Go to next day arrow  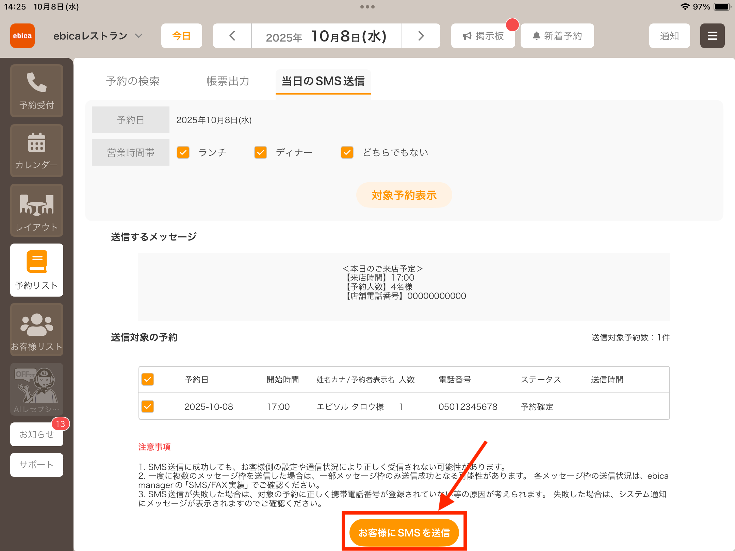click(x=421, y=36)
